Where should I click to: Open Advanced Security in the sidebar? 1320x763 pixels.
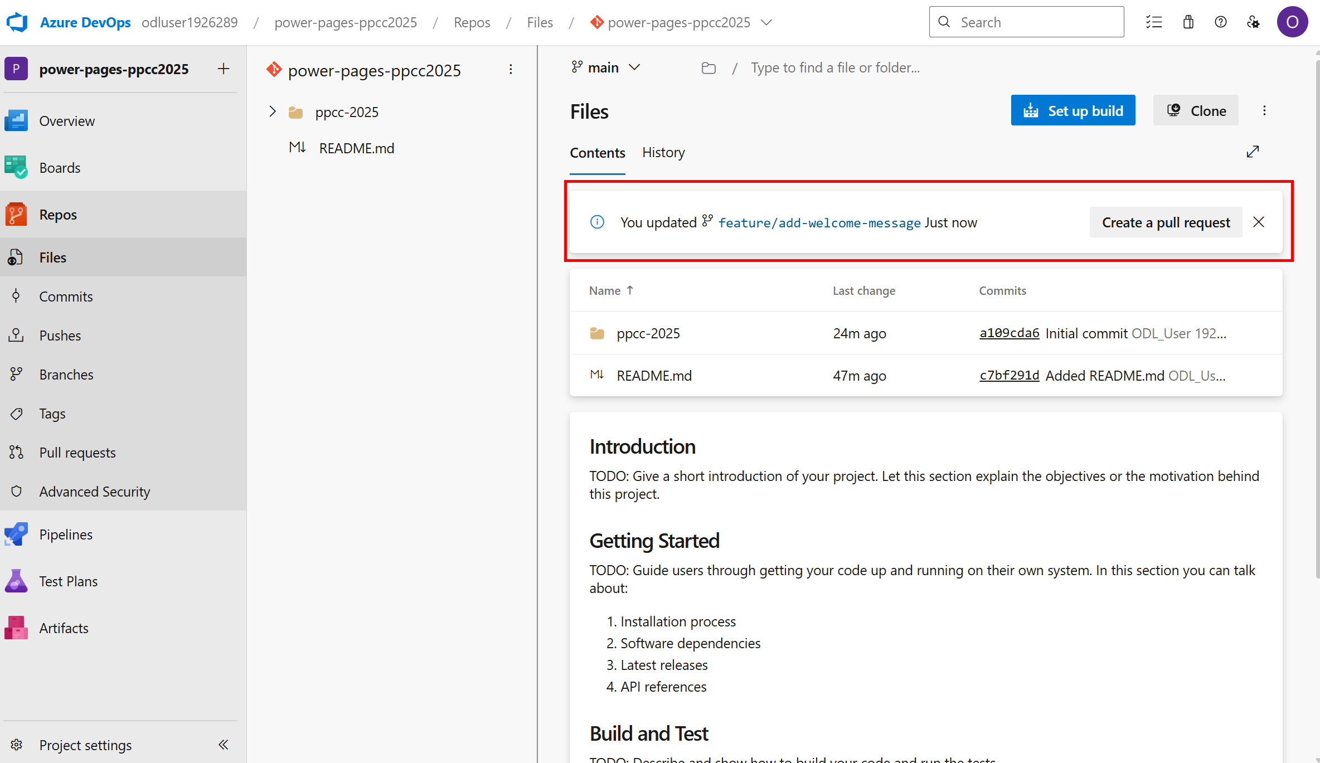[94, 491]
